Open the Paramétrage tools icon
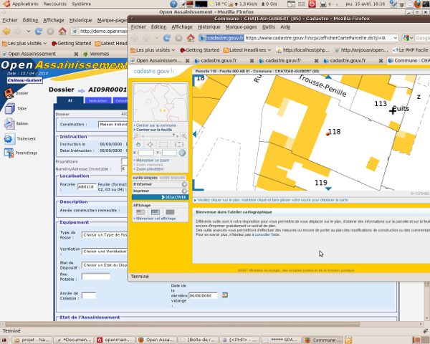Image resolution: width=430 pixels, height=344 pixels. 9,153
